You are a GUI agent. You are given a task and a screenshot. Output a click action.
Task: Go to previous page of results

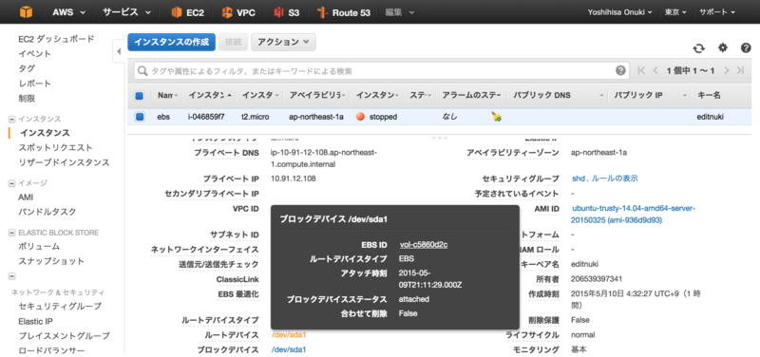[655, 70]
